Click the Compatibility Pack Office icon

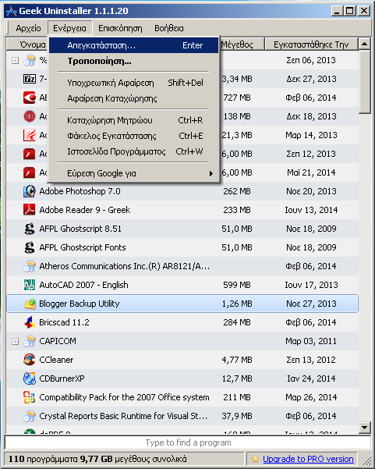(30, 397)
